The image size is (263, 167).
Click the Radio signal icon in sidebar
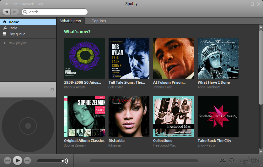click(x=5, y=28)
